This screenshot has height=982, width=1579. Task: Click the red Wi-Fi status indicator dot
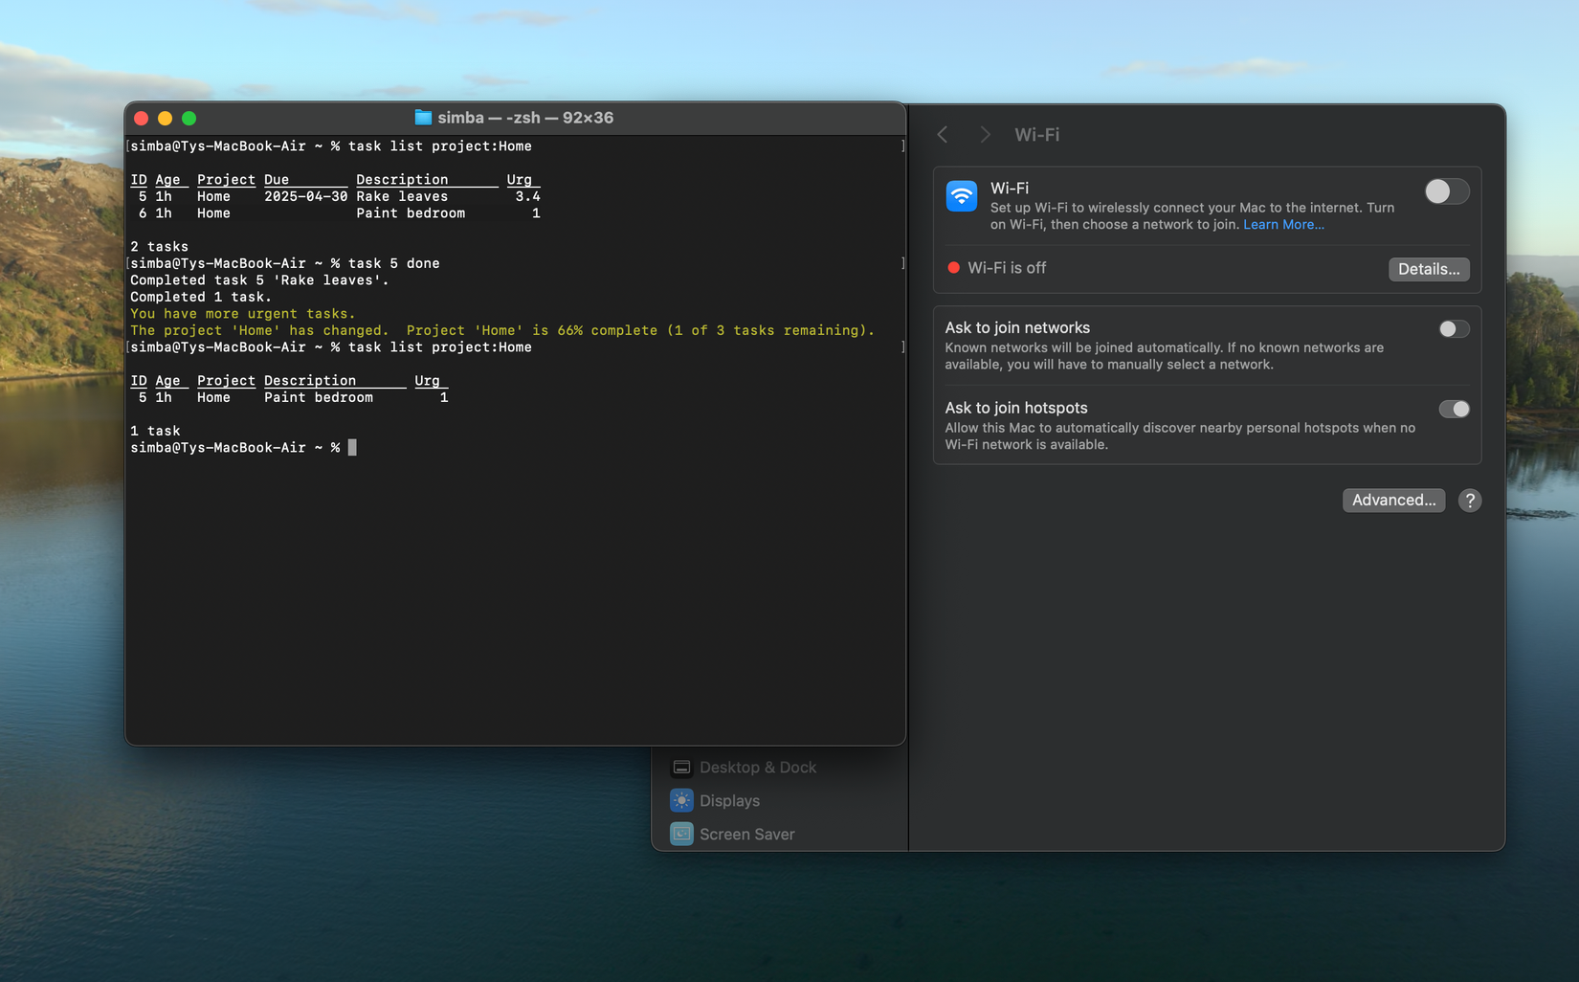(953, 268)
